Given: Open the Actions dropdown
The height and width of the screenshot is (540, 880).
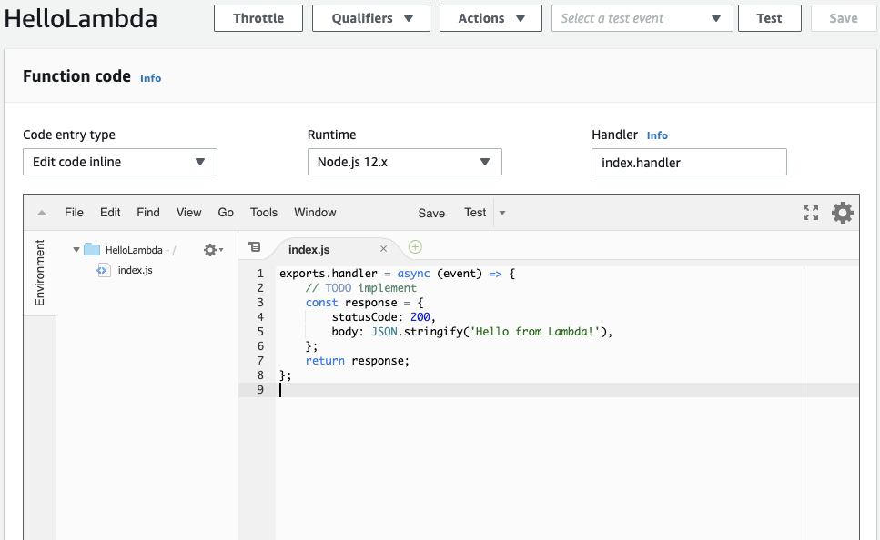Looking at the screenshot, I should [491, 18].
